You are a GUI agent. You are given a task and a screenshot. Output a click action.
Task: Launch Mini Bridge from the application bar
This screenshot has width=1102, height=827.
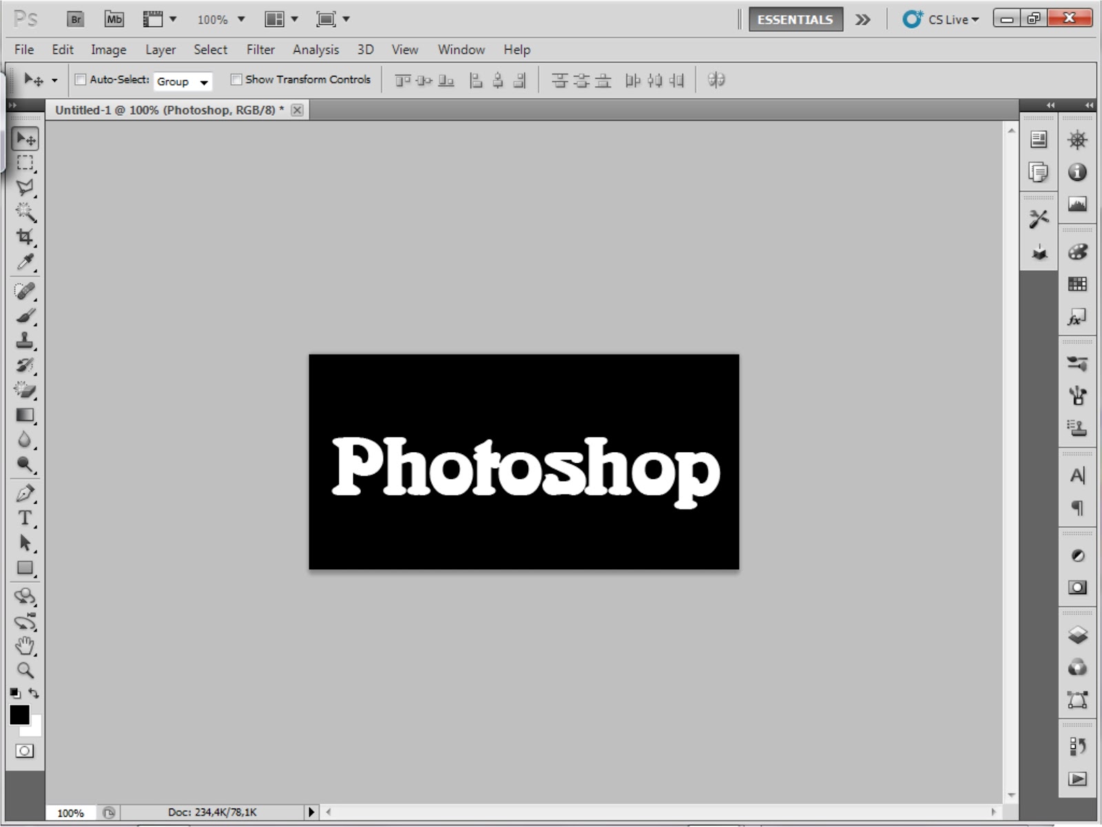click(114, 19)
